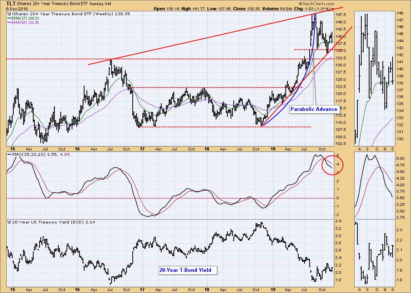Screen dimensions: 411x293
Task: Click the 142.5 price axis label
Action: pos(341,29)
